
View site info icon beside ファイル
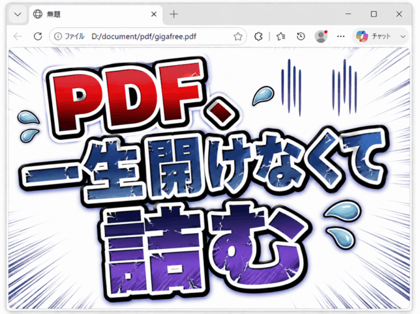pos(58,36)
